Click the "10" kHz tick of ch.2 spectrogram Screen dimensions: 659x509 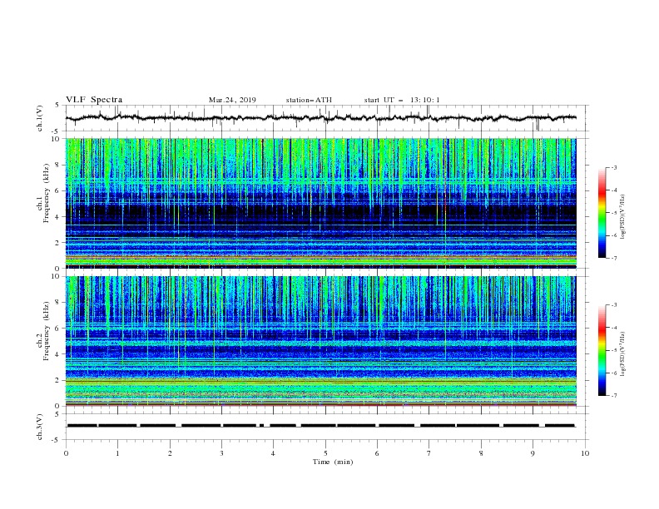pyautogui.click(x=57, y=276)
